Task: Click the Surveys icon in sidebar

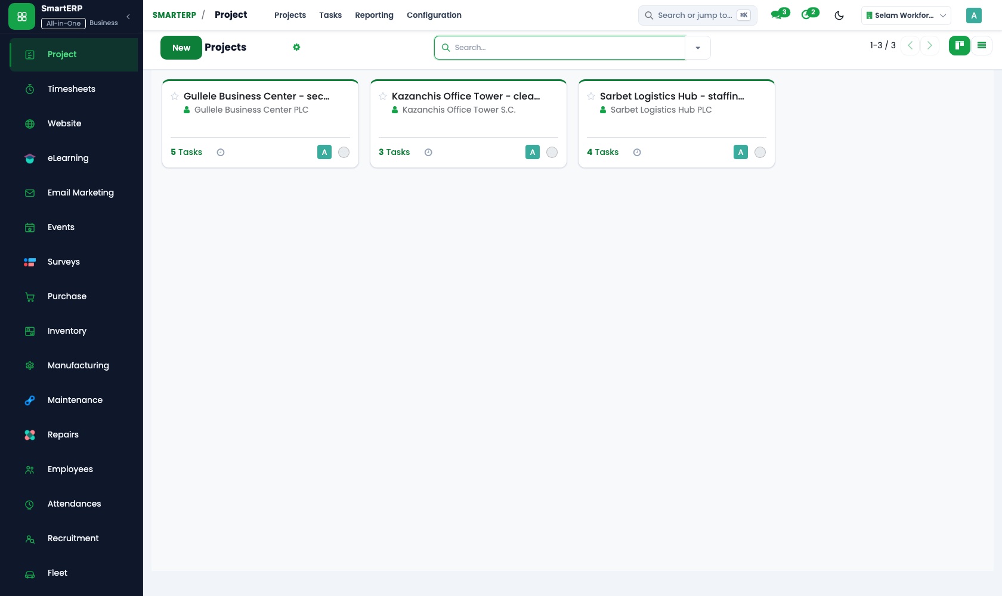Action: tap(30, 262)
